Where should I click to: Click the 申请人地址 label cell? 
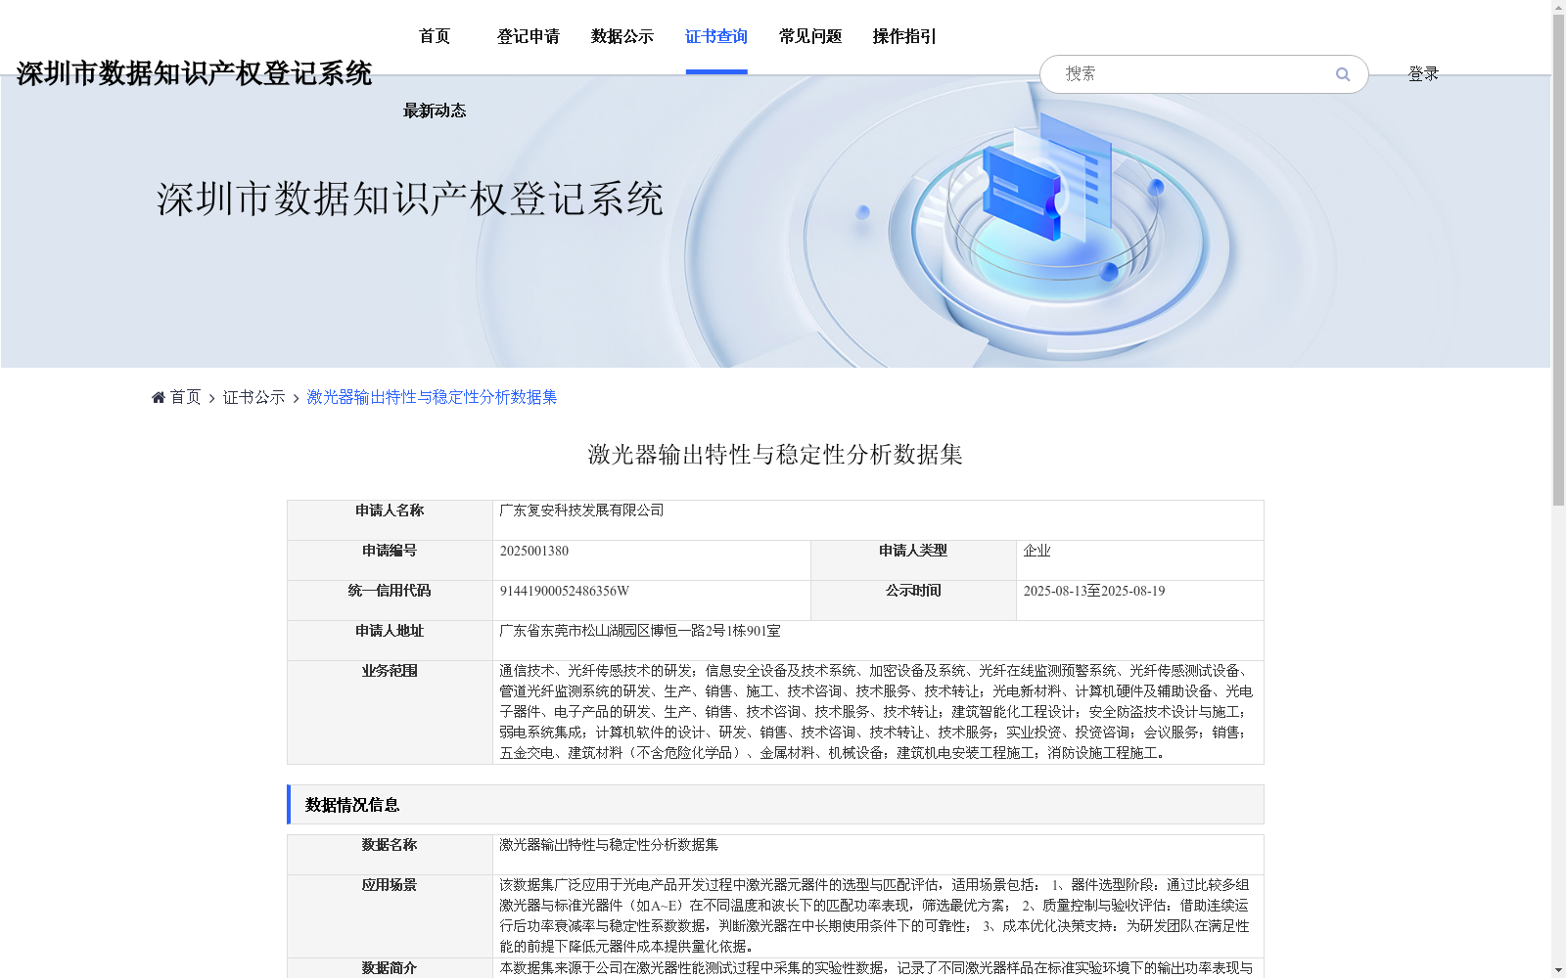point(390,641)
